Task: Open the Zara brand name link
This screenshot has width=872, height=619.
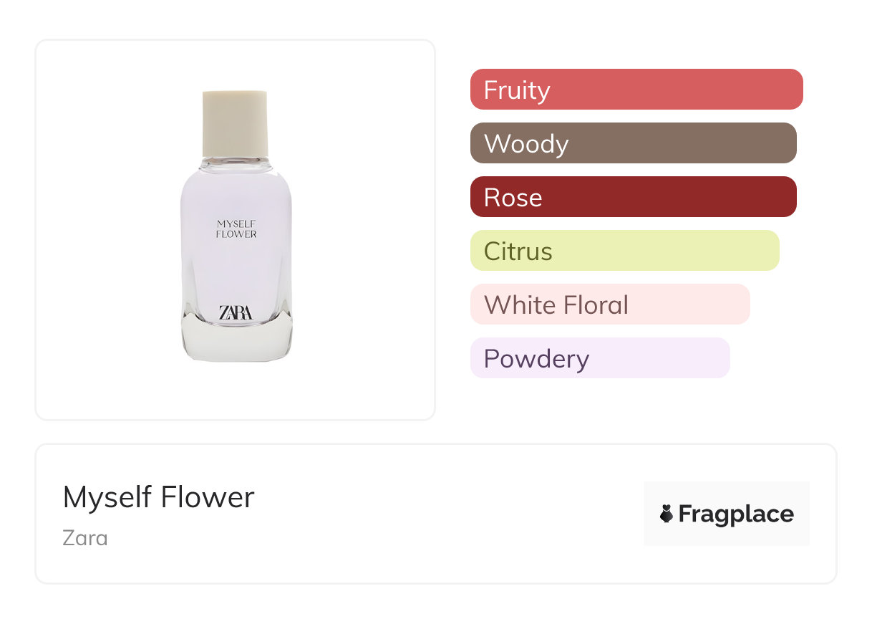Action: click(x=85, y=537)
